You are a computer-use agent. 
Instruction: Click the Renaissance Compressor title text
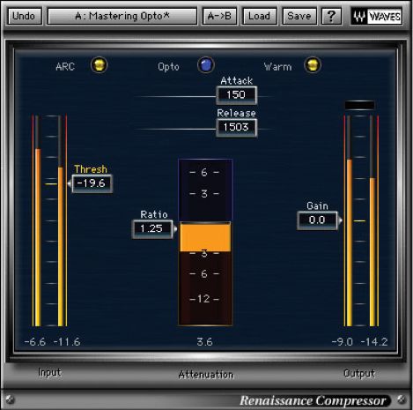tap(313, 400)
